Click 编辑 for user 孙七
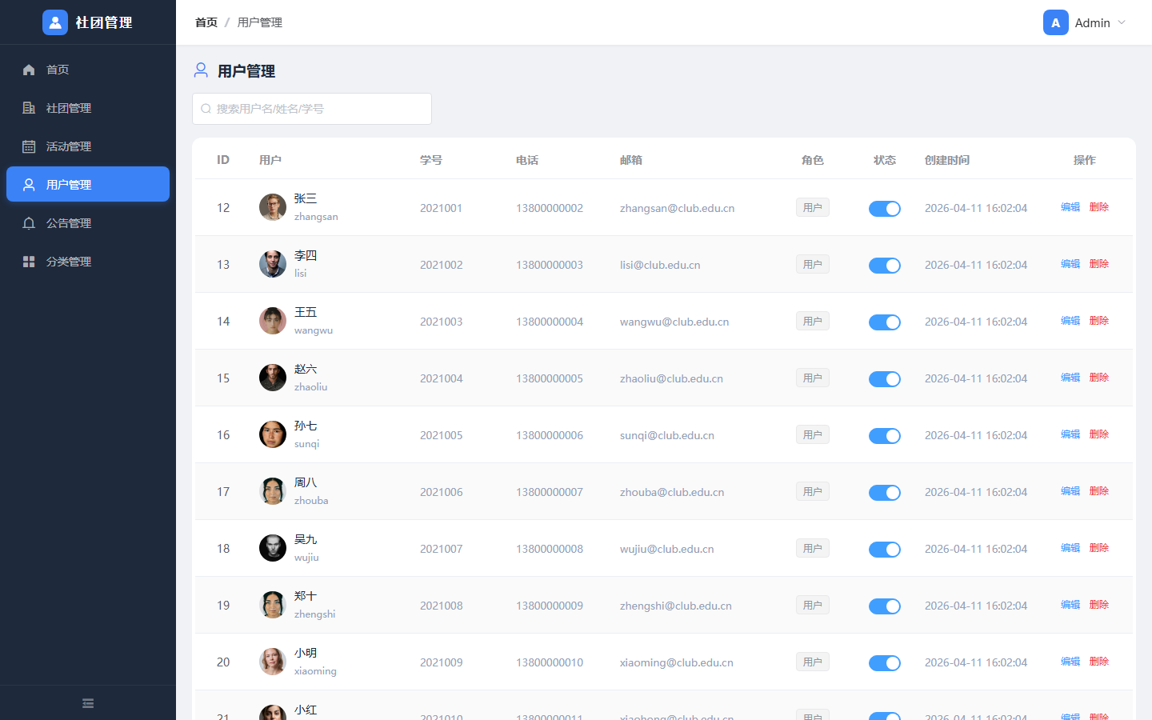Viewport: 1152px width, 720px height. pyautogui.click(x=1070, y=434)
